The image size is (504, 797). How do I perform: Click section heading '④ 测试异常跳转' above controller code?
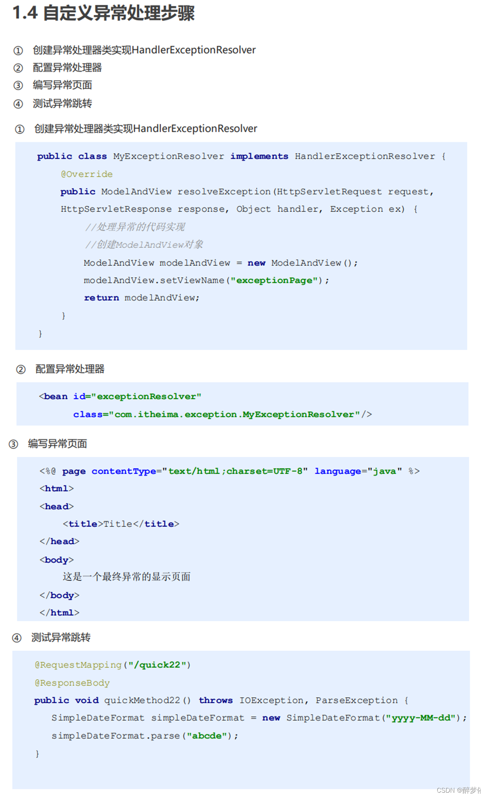click(51, 638)
